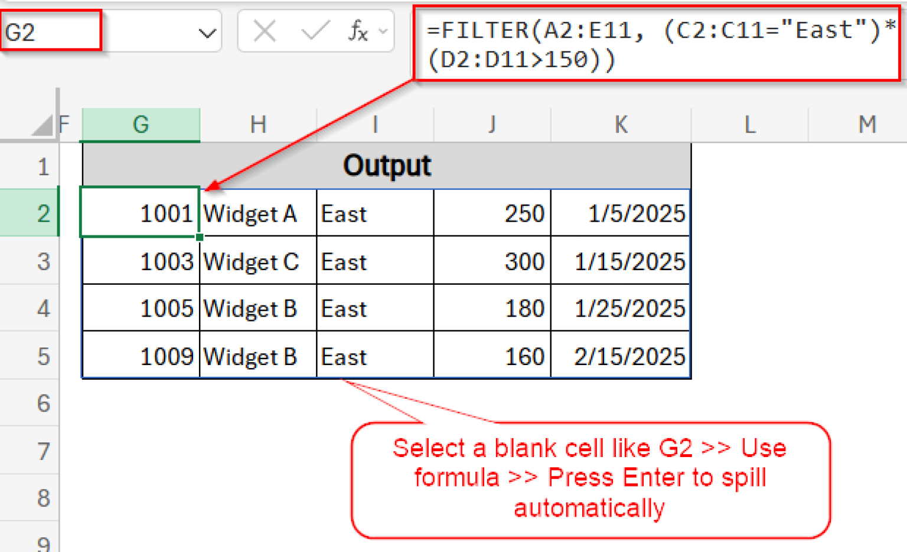Select column G header
The image size is (907, 552).
click(140, 124)
